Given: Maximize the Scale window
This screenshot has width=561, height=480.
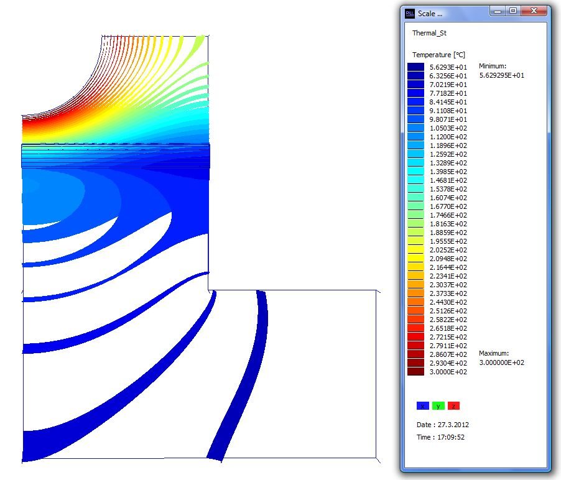Looking at the screenshot, I should (x=513, y=11).
